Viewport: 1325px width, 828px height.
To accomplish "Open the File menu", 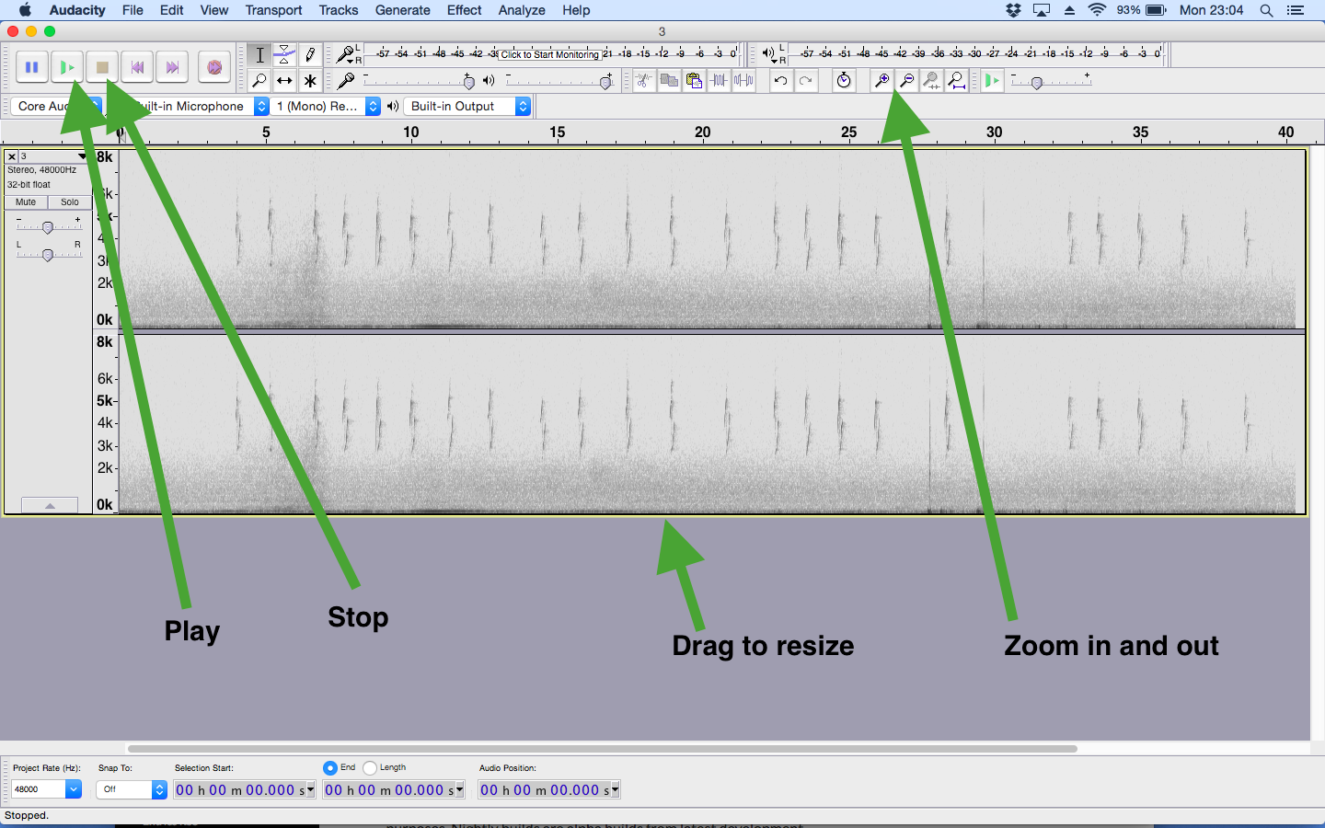I will pos(132,10).
